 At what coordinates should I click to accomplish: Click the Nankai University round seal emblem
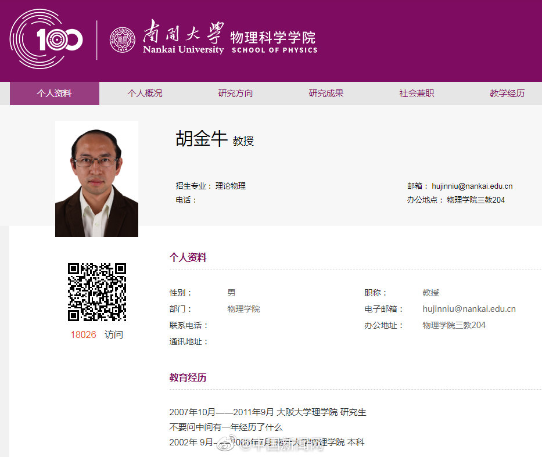click(123, 39)
